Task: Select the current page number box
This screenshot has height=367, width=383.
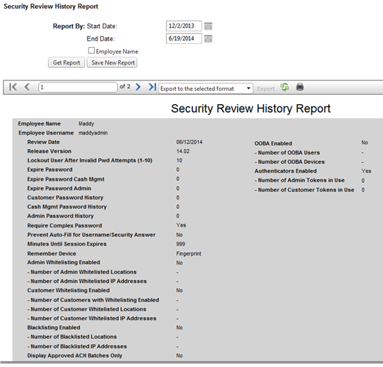Action: (x=77, y=88)
